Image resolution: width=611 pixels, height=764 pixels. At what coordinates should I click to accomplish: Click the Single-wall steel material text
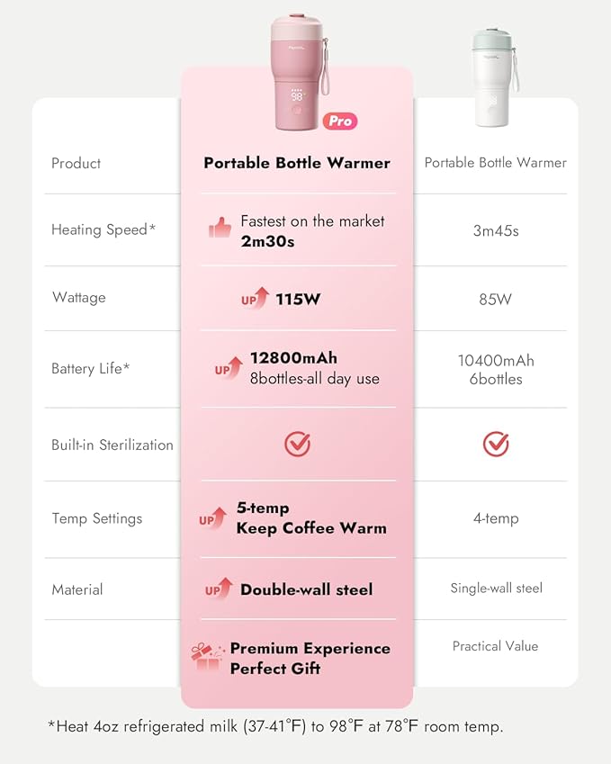tap(497, 589)
